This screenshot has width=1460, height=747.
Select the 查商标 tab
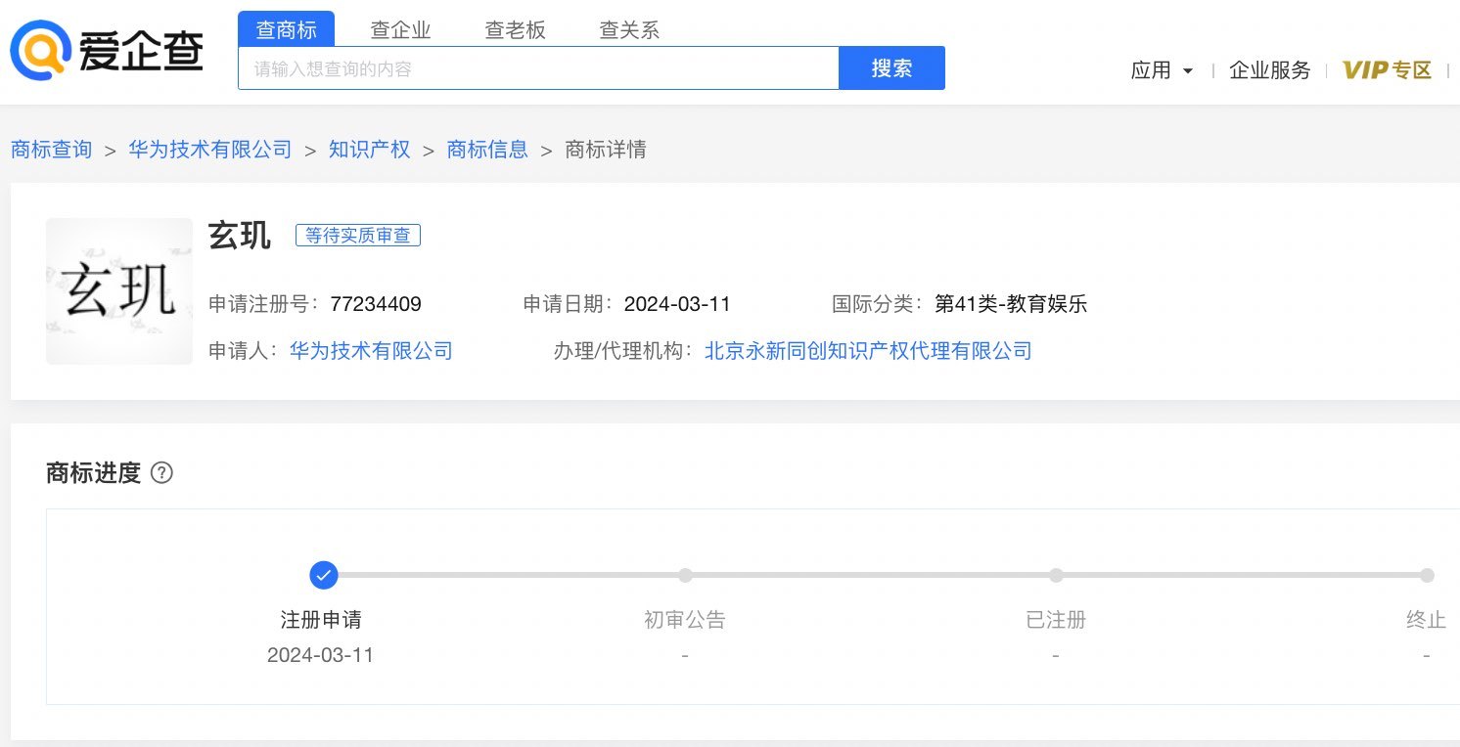[x=286, y=29]
